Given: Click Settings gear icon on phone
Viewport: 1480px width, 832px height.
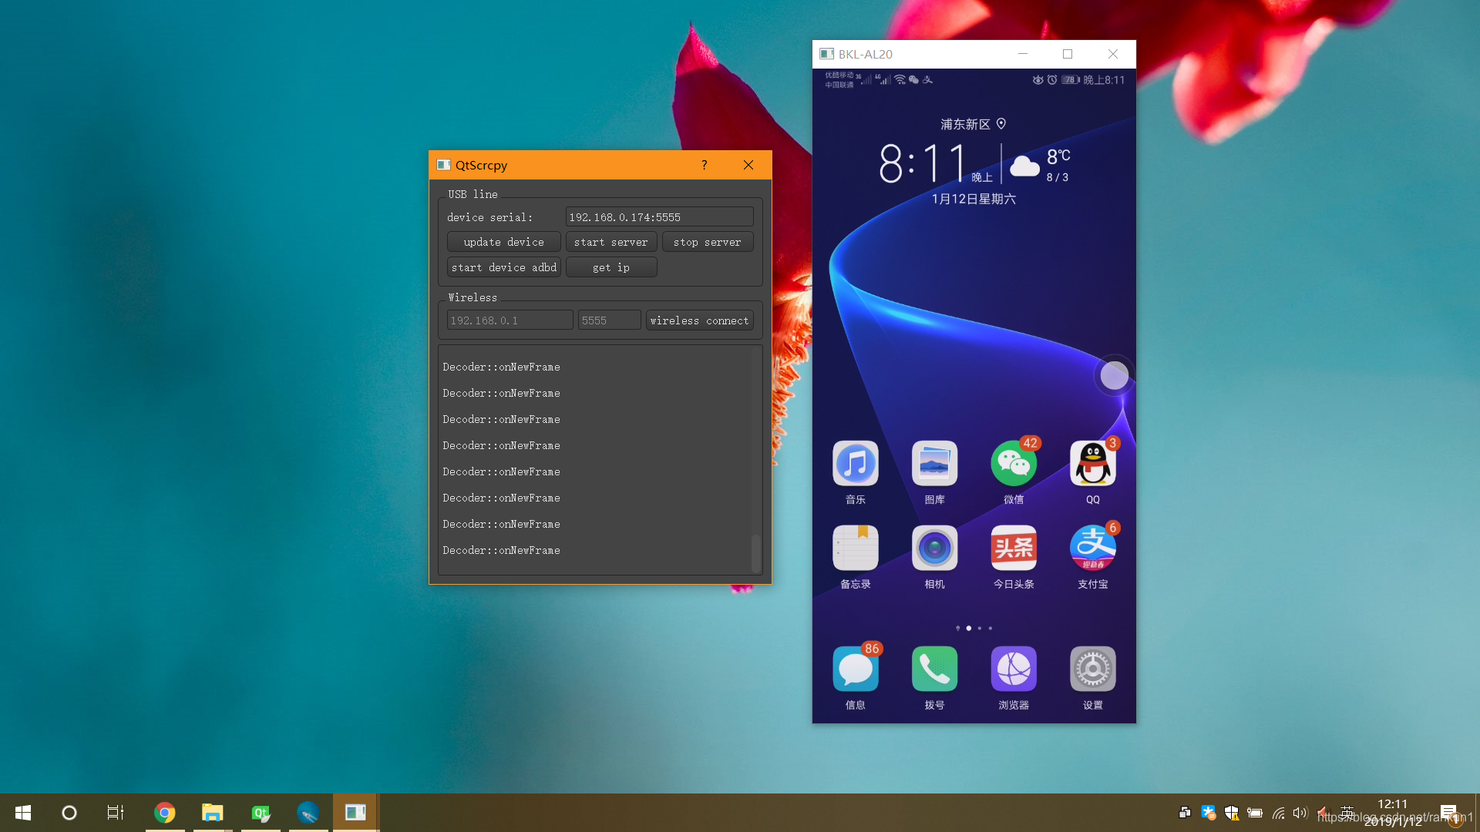Looking at the screenshot, I should click(x=1093, y=669).
